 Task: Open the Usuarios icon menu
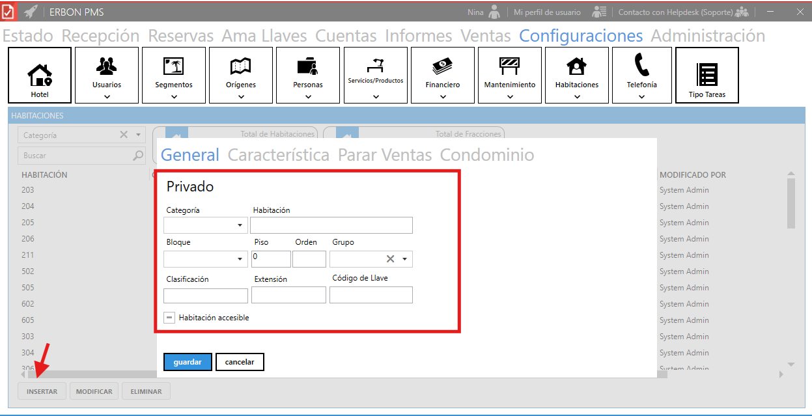click(x=107, y=66)
